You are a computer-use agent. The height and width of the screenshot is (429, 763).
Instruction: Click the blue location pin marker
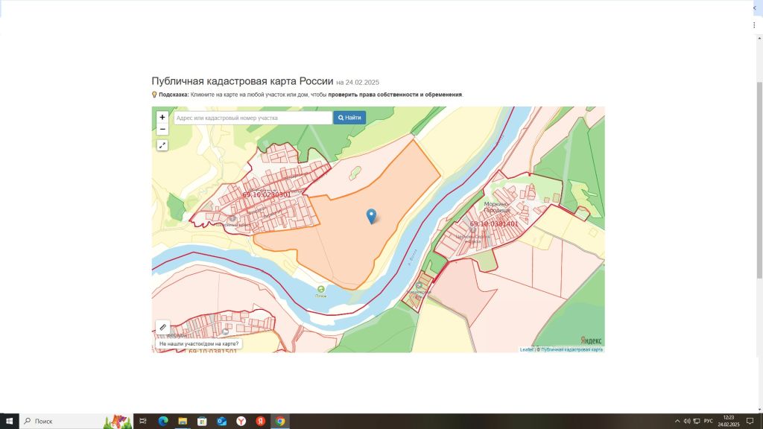(x=371, y=216)
